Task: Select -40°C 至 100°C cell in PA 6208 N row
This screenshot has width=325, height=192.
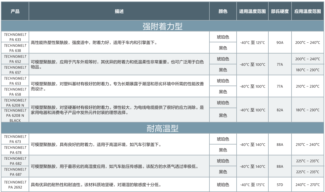Action: pos(252,110)
